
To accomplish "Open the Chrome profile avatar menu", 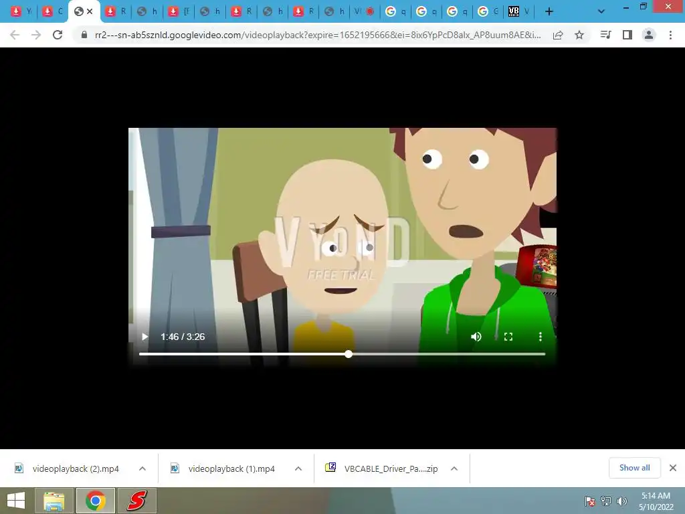I will 649,35.
